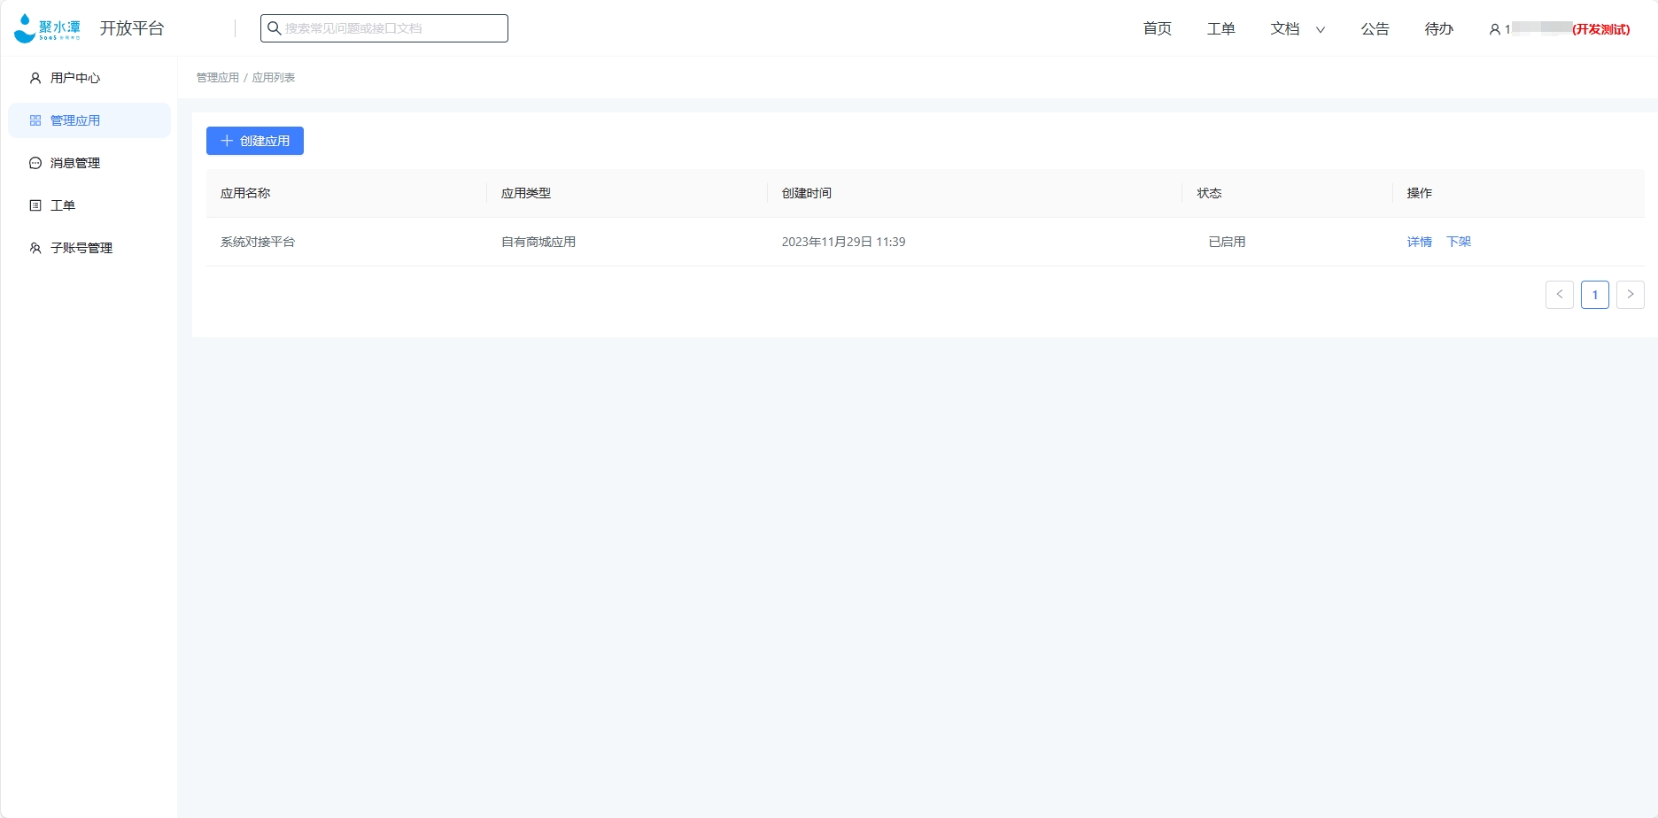Click the 用户中心 person icon
This screenshot has height=818, width=1658.
click(35, 78)
